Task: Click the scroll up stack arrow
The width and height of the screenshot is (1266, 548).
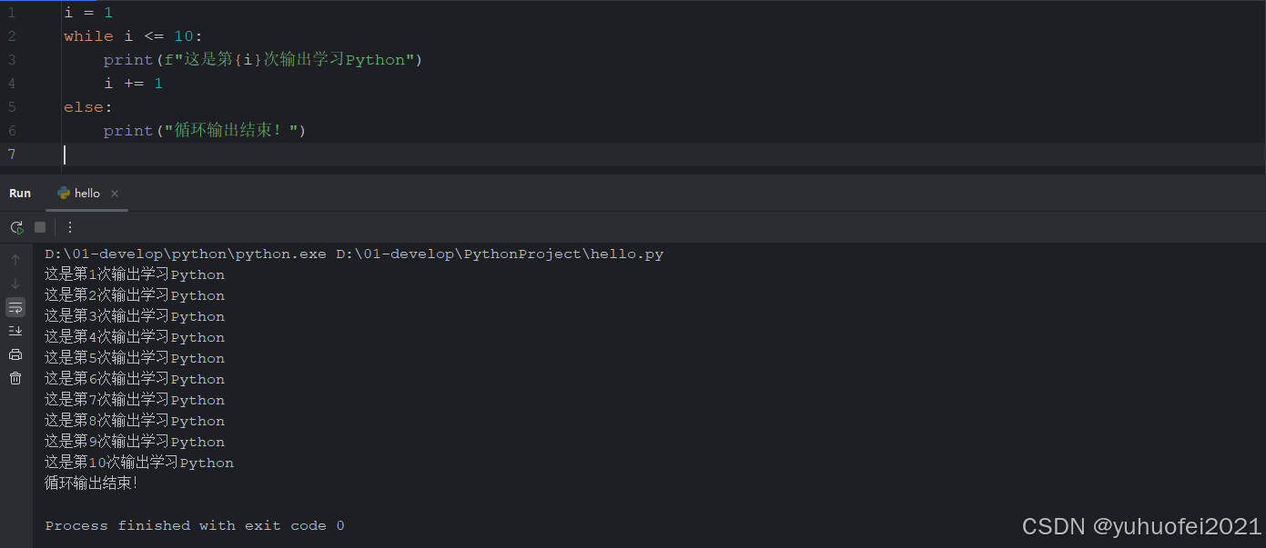Action: click(x=15, y=260)
